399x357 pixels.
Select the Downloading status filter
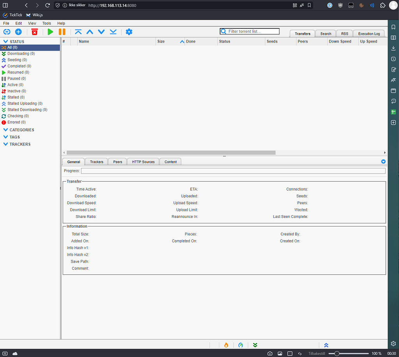(x=21, y=53)
